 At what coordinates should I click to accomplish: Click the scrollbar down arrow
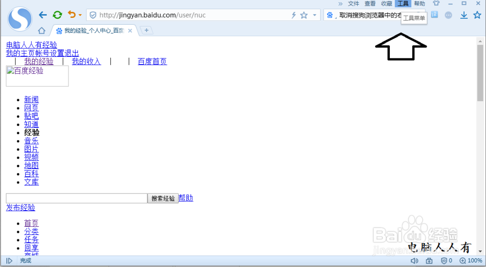click(x=480, y=251)
